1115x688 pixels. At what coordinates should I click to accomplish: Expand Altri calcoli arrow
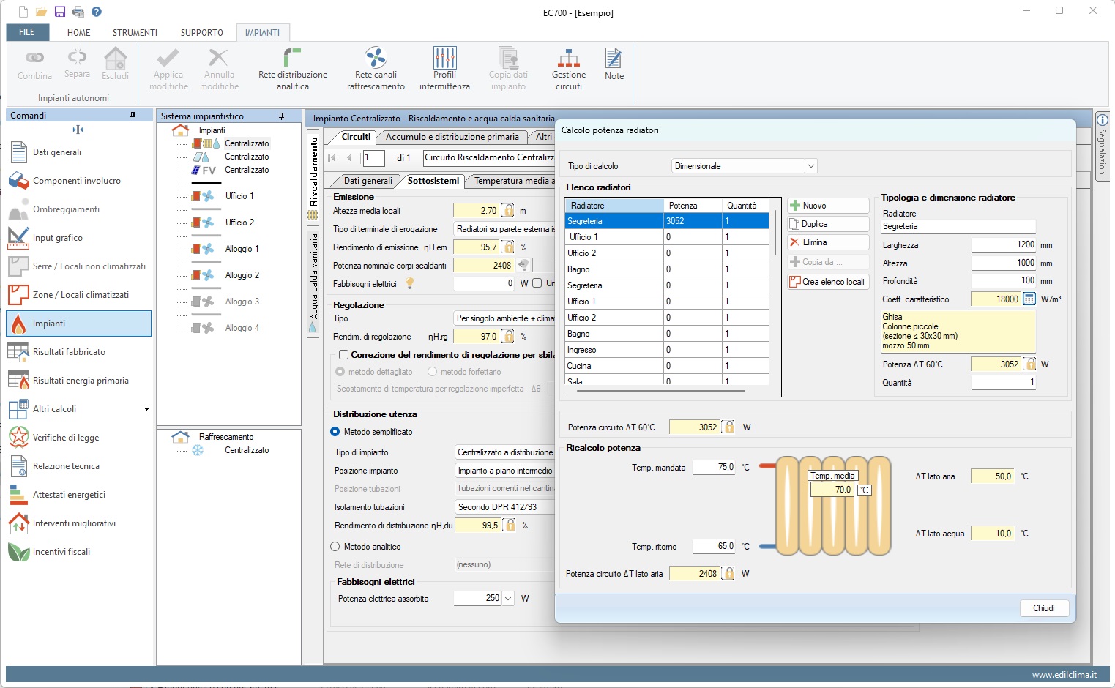(x=146, y=410)
